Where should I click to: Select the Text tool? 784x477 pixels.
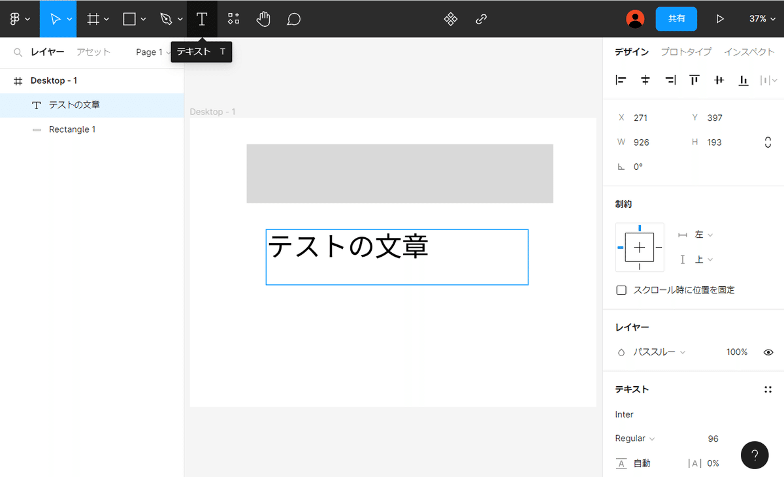pos(202,19)
